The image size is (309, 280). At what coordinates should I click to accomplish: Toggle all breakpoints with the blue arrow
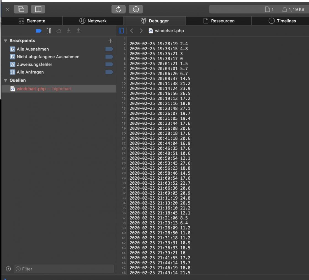(x=39, y=31)
